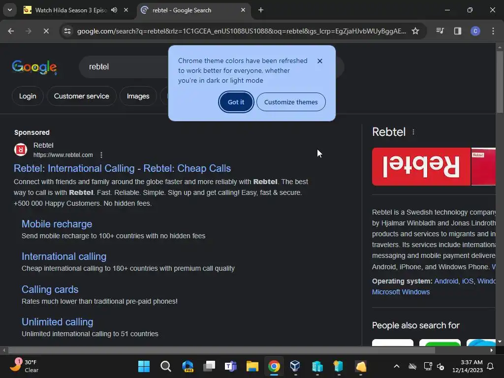Follow the iOS operating system link
Screen dimensions: 504x378
click(x=468, y=281)
